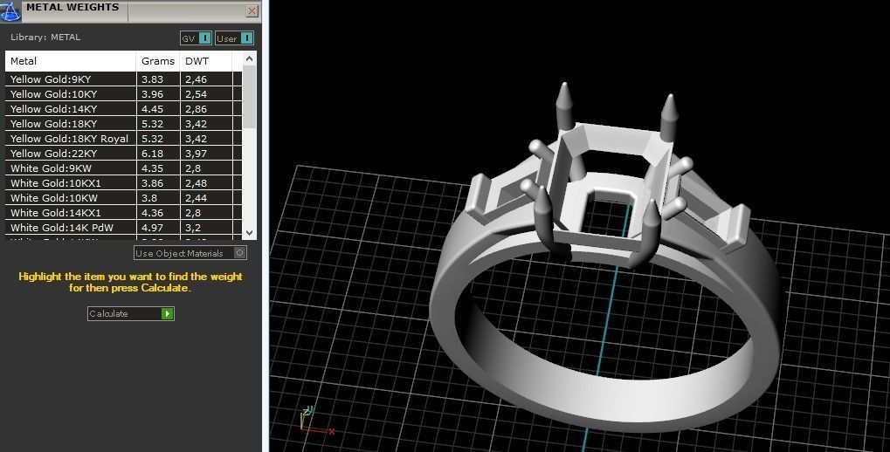The width and height of the screenshot is (890, 452).
Task: Click the 3,2 DWT value
Action: click(x=193, y=228)
